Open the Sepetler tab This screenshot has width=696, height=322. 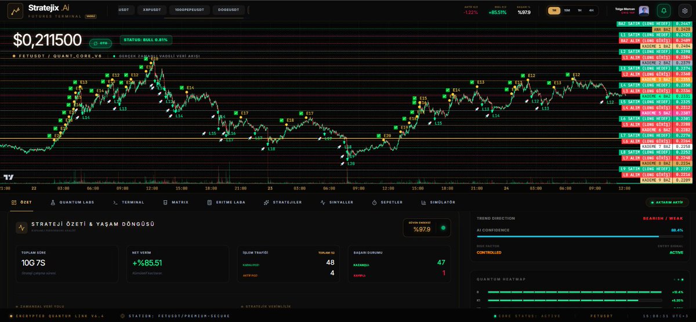pyautogui.click(x=387, y=202)
